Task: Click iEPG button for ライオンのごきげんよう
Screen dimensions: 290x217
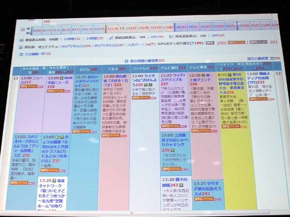Action: [x=141, y=98]
